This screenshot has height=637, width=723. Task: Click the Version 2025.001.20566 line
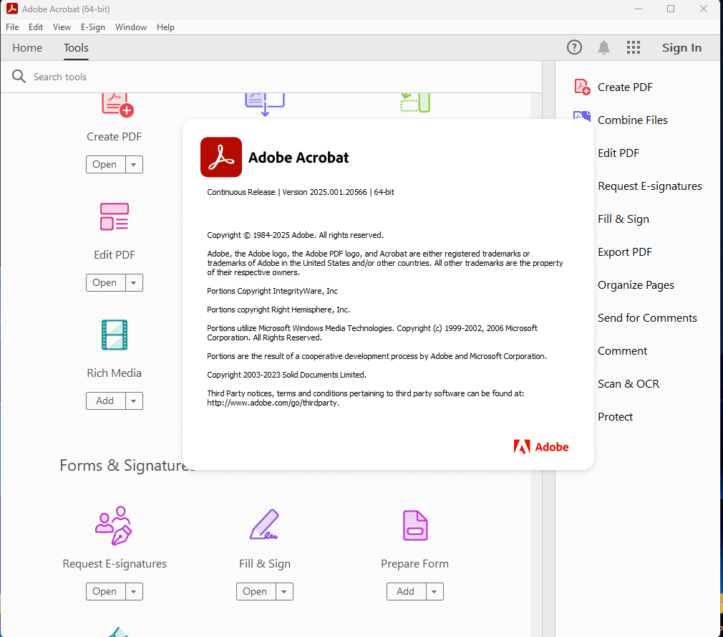[x=301, y=192]
